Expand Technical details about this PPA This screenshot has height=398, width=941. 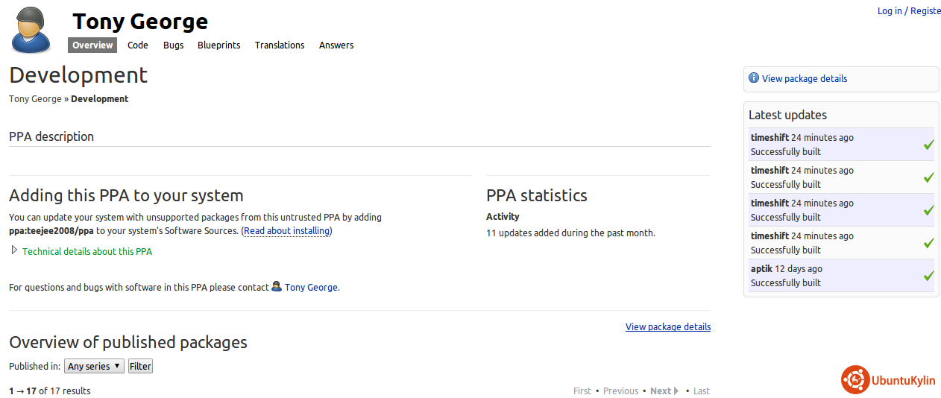pos(87,252)
